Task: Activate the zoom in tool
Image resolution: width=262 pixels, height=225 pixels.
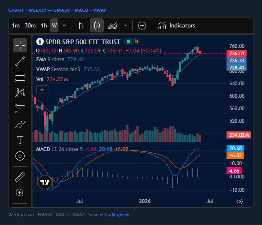Action: (x=20, y=193)
